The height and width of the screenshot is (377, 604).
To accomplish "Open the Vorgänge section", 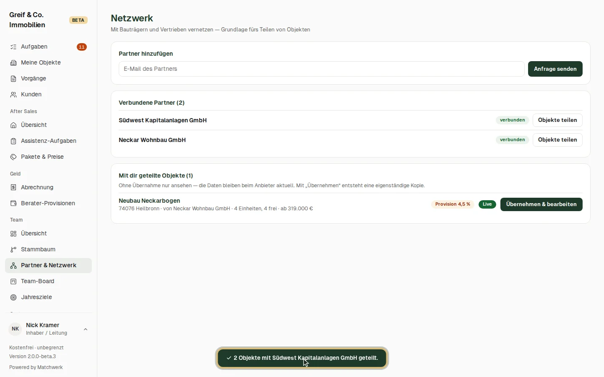I will (x=48, y=79).
